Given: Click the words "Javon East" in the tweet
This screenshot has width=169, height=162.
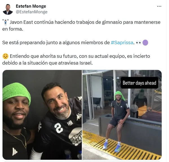Looking at the screenshot, I should coord(21,22).
